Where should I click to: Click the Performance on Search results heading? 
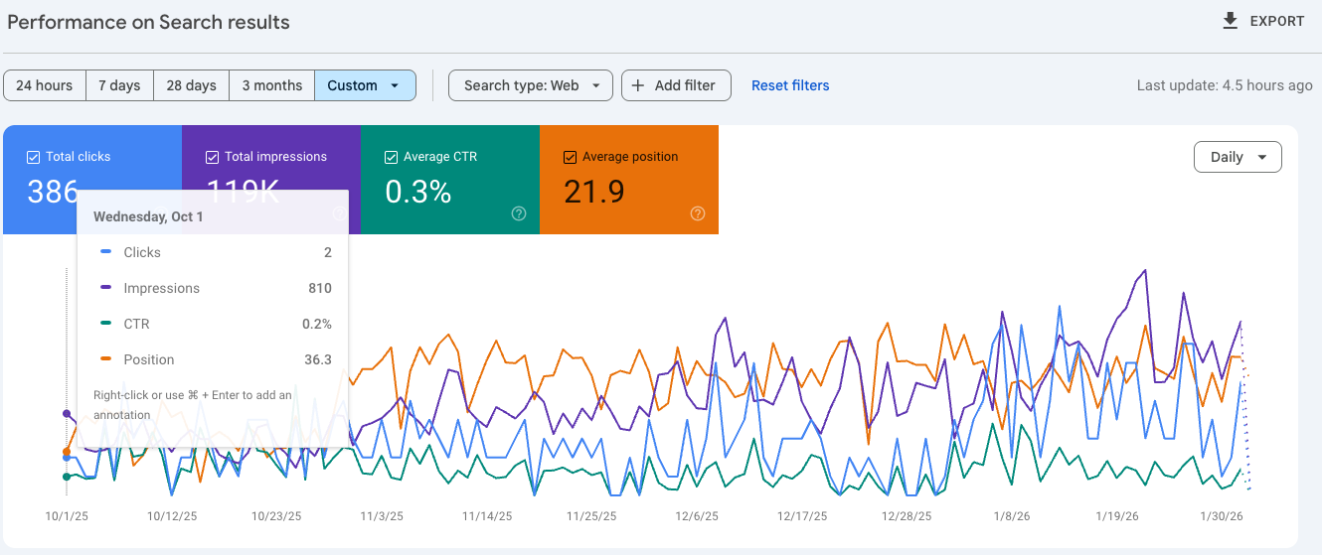pos(148,22)
